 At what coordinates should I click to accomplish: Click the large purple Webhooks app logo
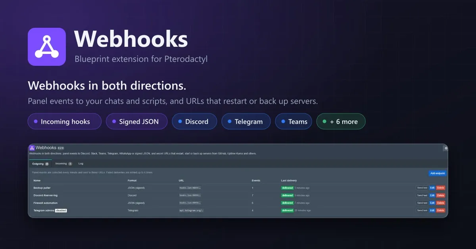point(47,47)
